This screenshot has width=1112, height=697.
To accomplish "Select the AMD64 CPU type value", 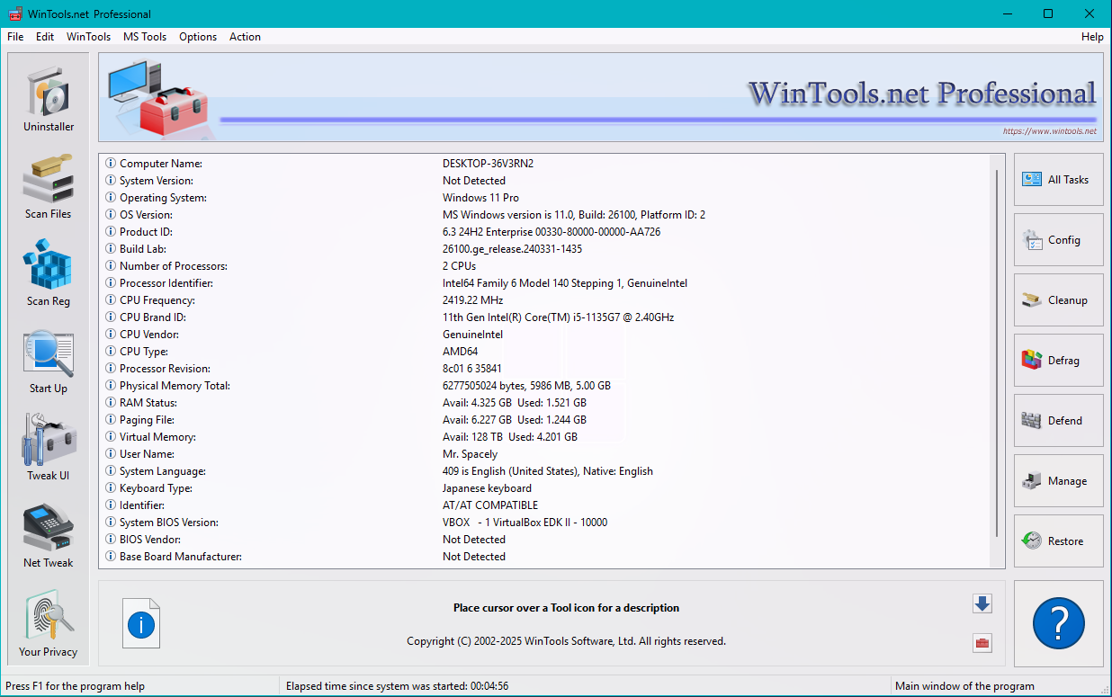I will (x=461, y=352).
